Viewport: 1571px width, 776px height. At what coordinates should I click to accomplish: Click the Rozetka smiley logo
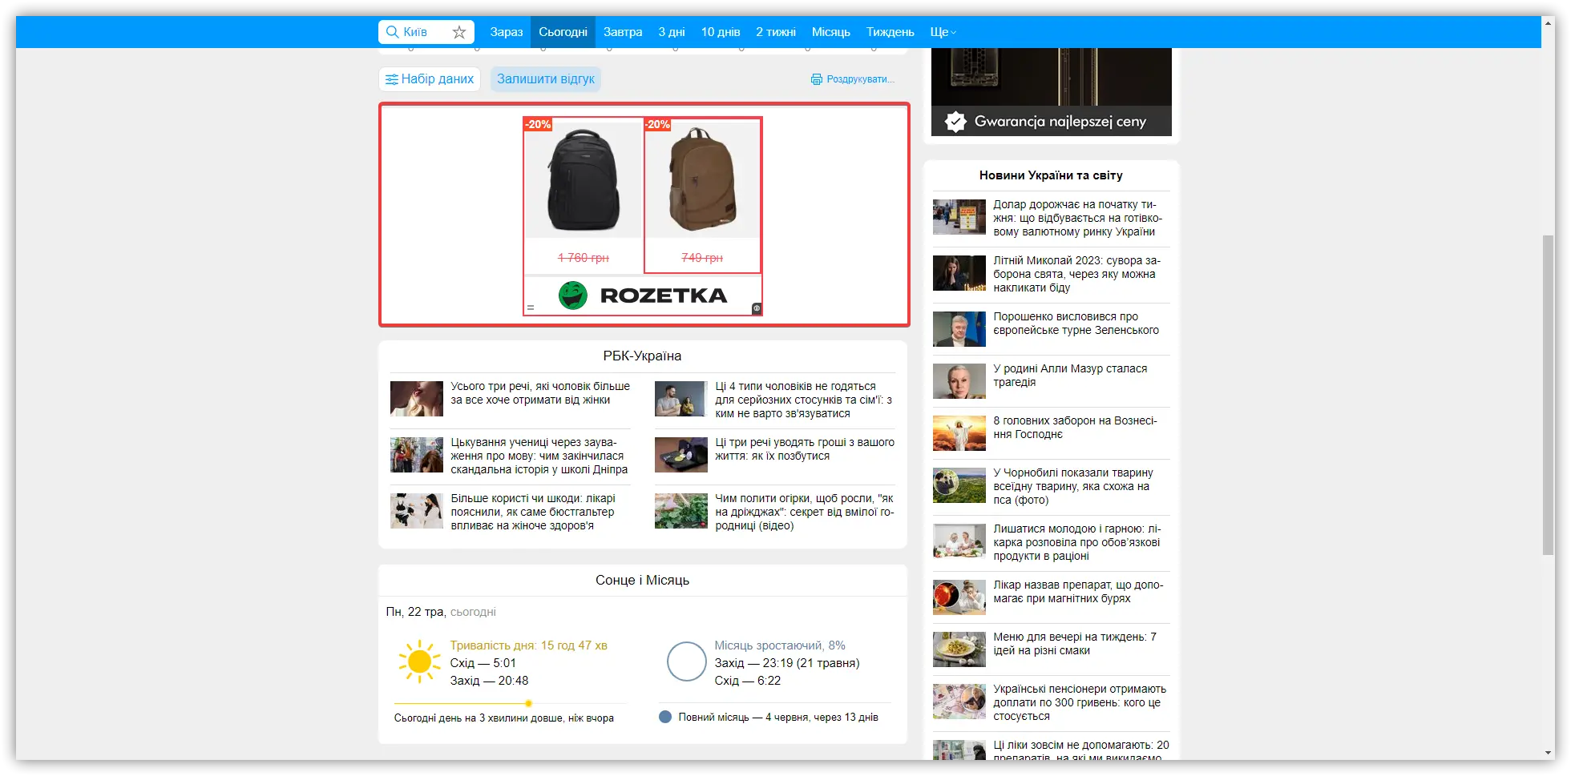coord(573,296)
